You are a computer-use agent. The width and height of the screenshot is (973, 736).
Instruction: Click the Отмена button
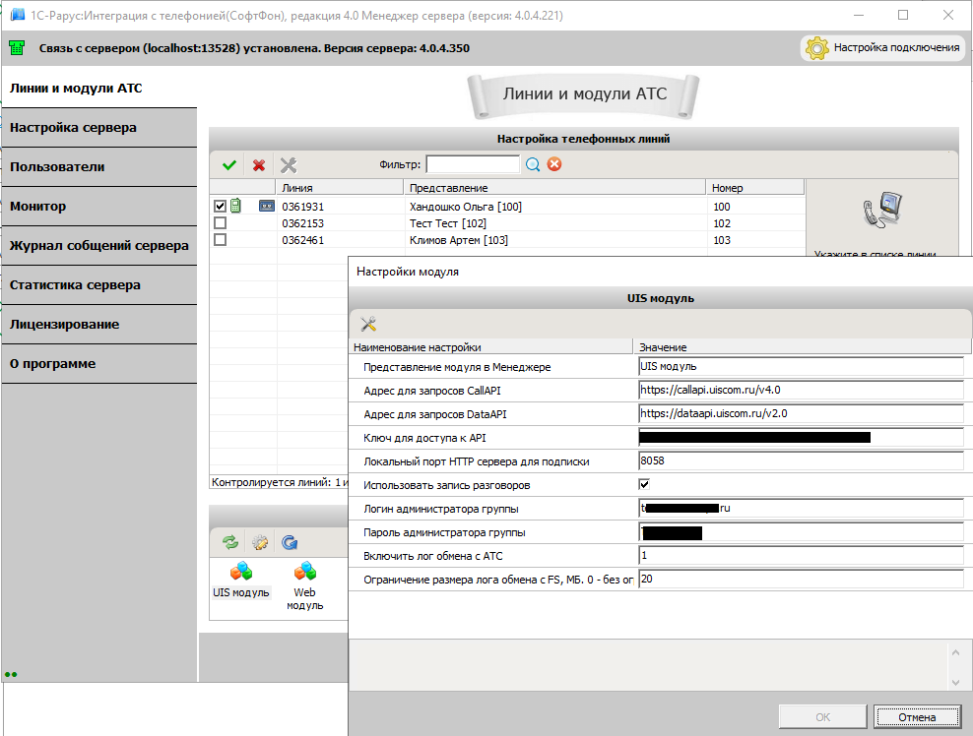[x=916, y=717]
